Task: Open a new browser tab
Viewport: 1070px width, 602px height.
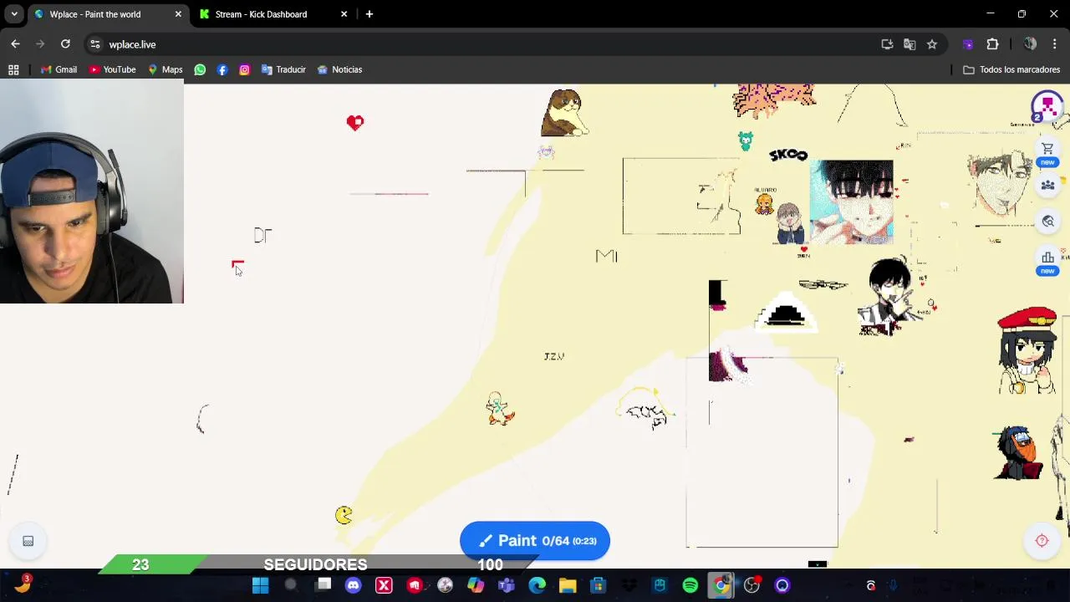Action: (x=369, y=14)
